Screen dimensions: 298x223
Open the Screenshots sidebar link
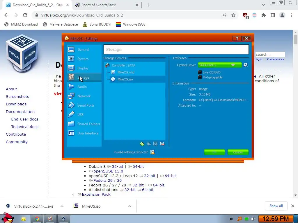(x=17, y=96)
